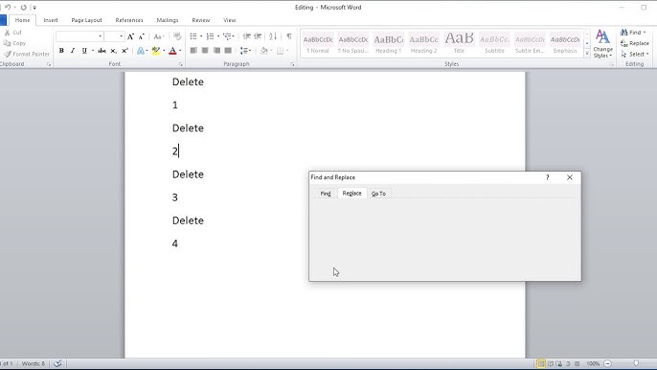Open the font name dropdown
This screenshot has height=370, width=657.
pyautogui.click(x=101, y=36)
